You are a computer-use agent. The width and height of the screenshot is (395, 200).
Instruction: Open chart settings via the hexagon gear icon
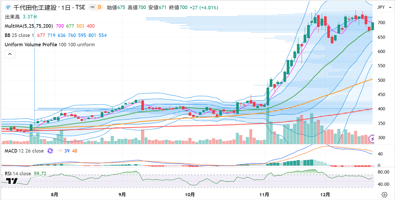(384, 194)
